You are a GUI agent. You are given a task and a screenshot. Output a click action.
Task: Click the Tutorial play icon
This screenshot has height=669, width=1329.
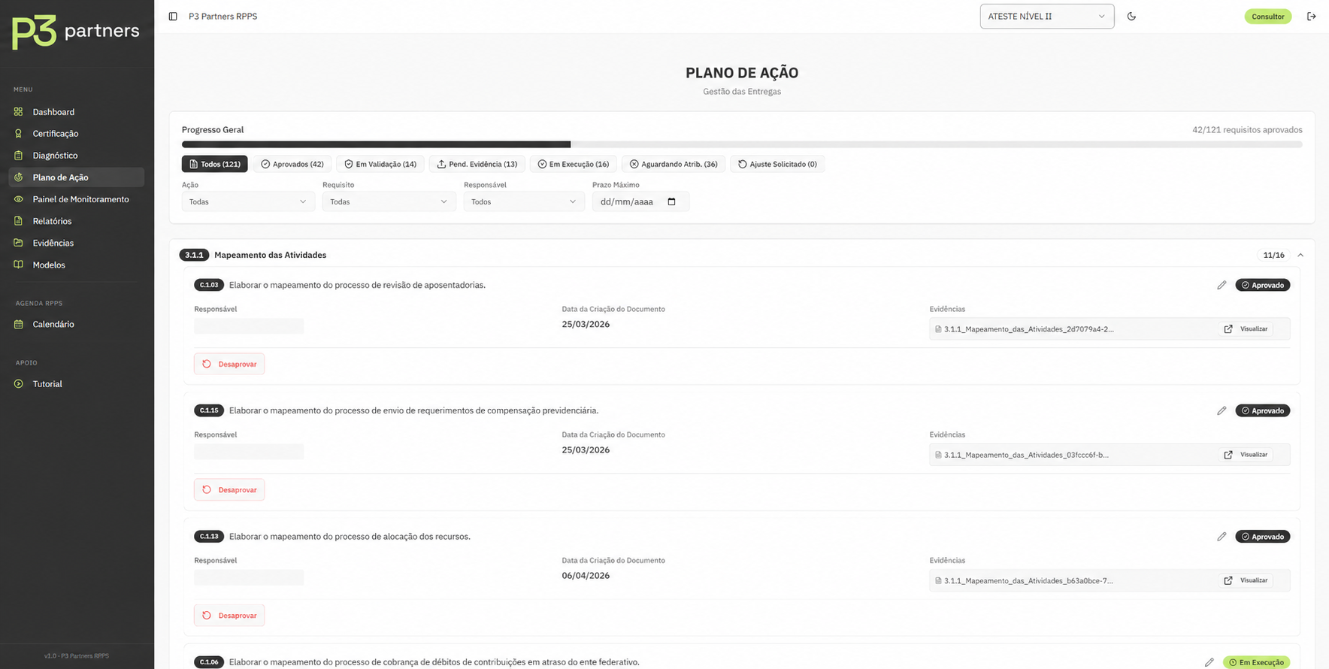[x=19, y=384]
